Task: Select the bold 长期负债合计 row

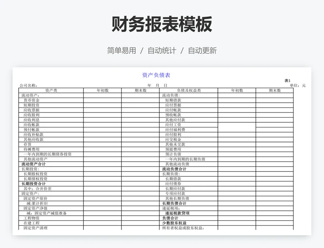Action: [174, 203]
